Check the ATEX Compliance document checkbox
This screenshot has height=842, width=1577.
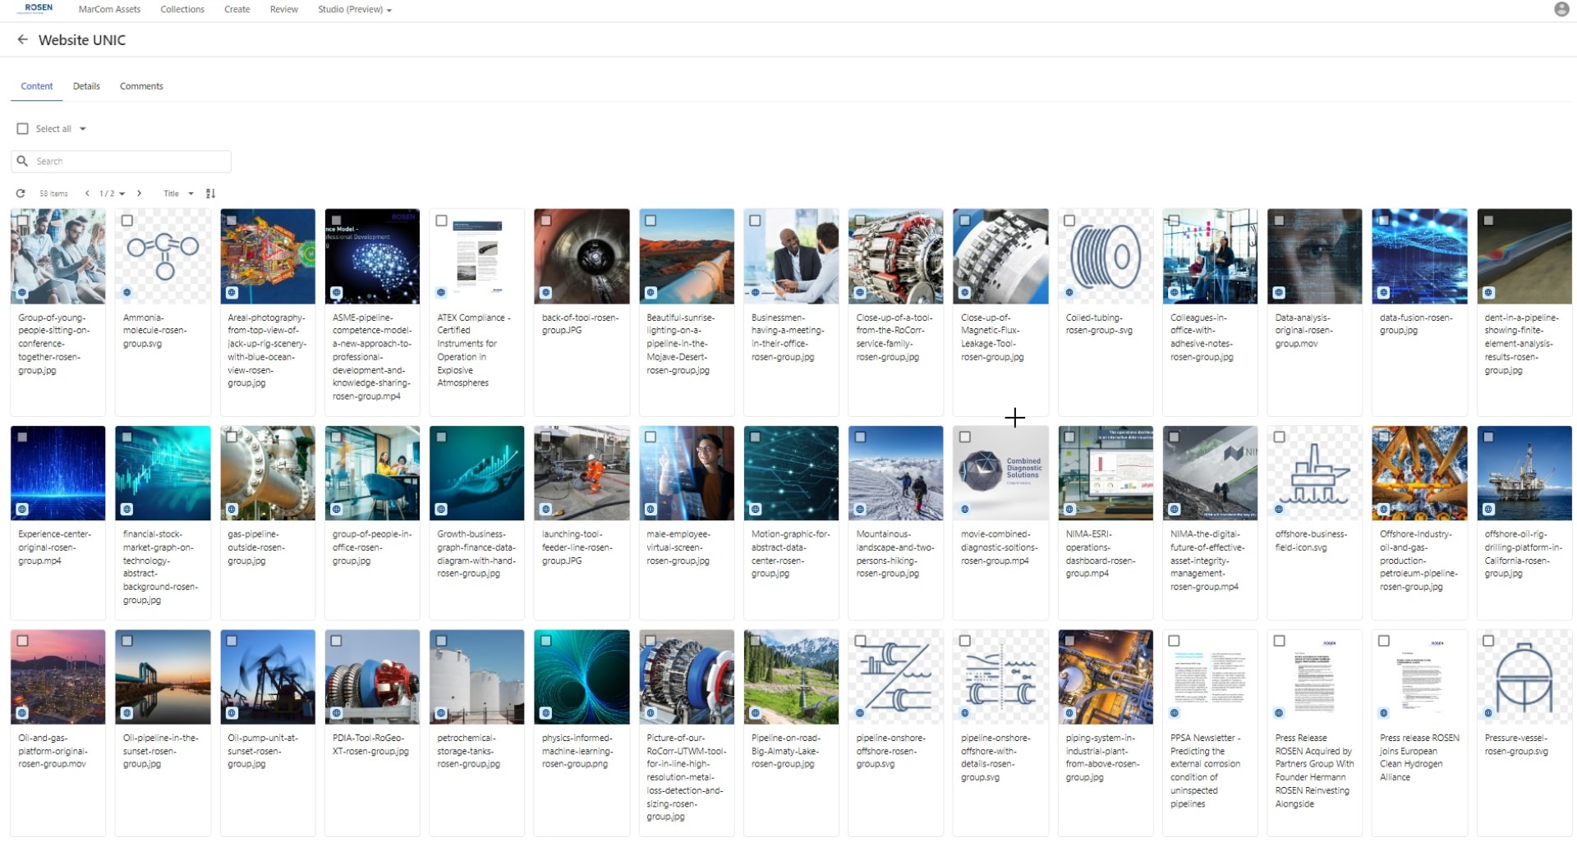pyautogui.click(x=441, y=221)
